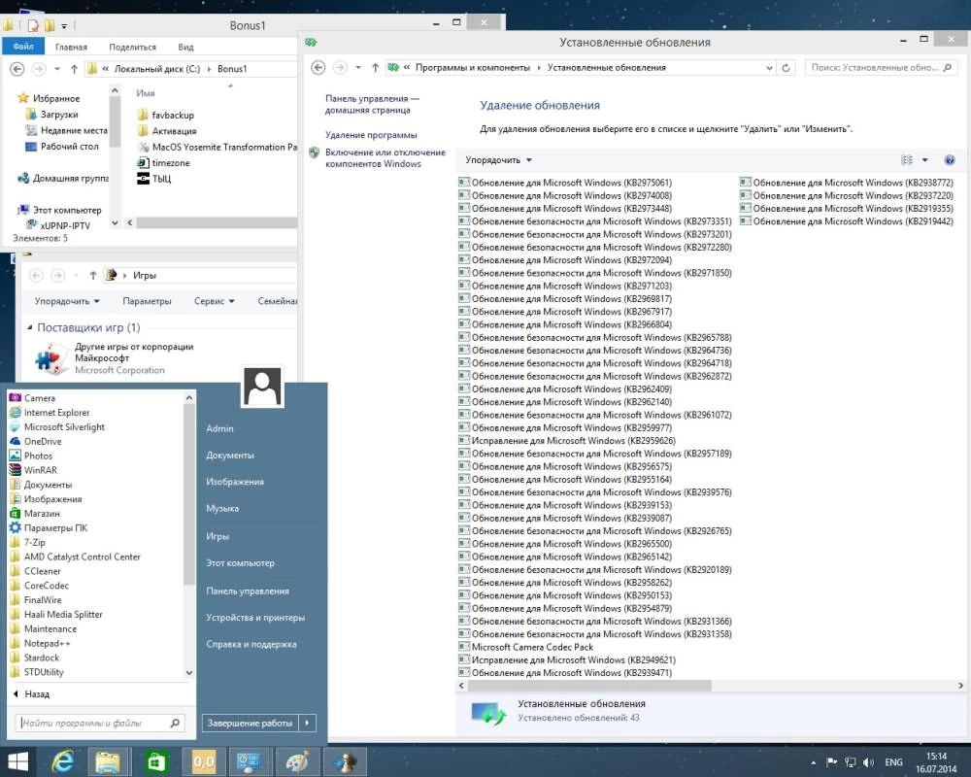The width and height of the screenshot is (971, 777).
Task: Click user account picture in Start menu
Action: pos(262,387)
